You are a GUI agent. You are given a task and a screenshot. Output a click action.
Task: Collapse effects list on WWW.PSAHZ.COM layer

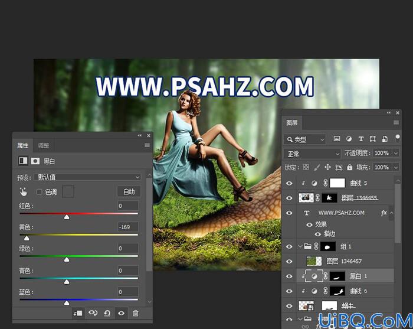coord(391,213)
